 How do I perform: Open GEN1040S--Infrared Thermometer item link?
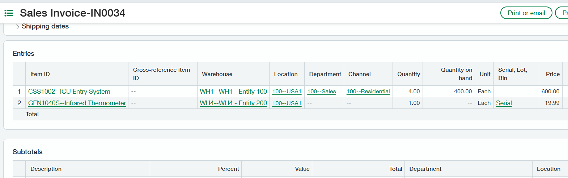(77, 103)
